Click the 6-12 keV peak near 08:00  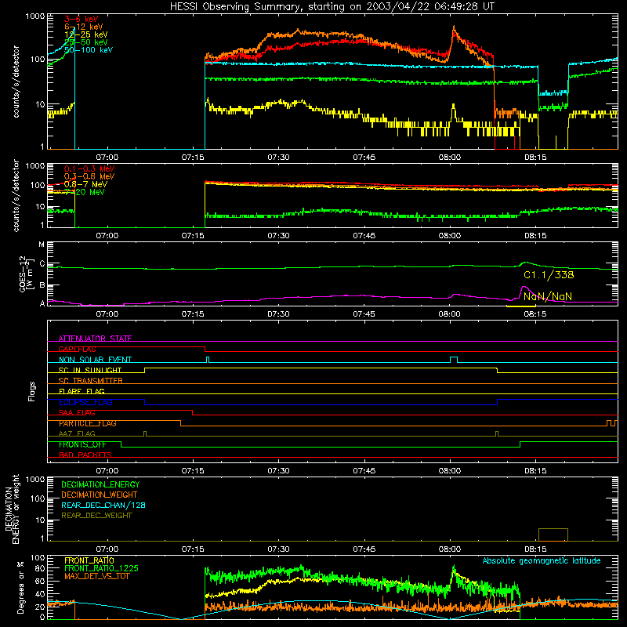tap(454, 29)
